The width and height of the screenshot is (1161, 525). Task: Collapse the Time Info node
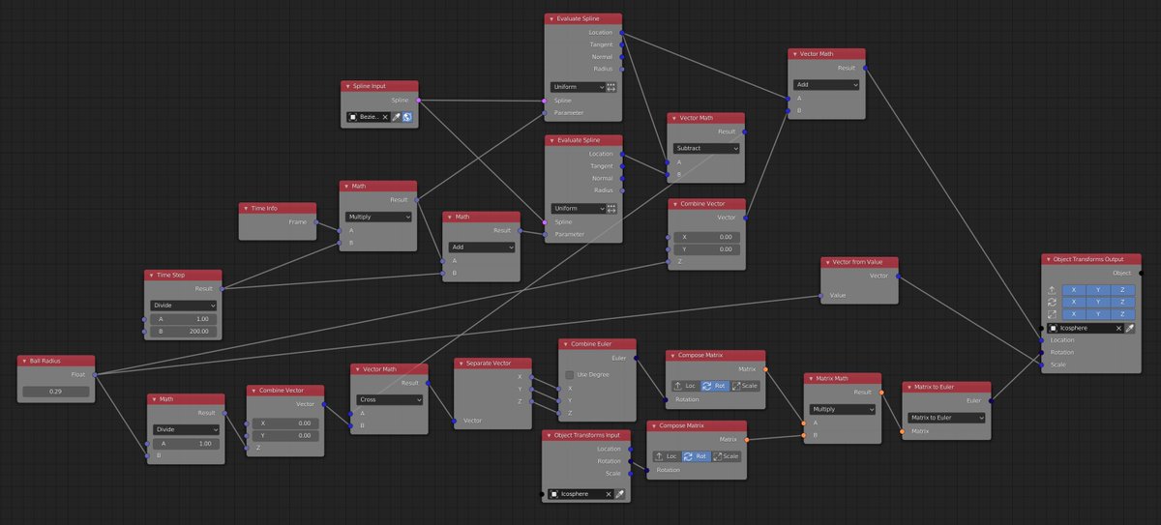pos(246,208)
